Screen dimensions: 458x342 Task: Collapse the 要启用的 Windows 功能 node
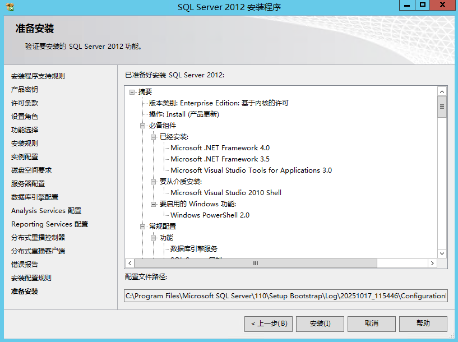(x=154, y=204)
